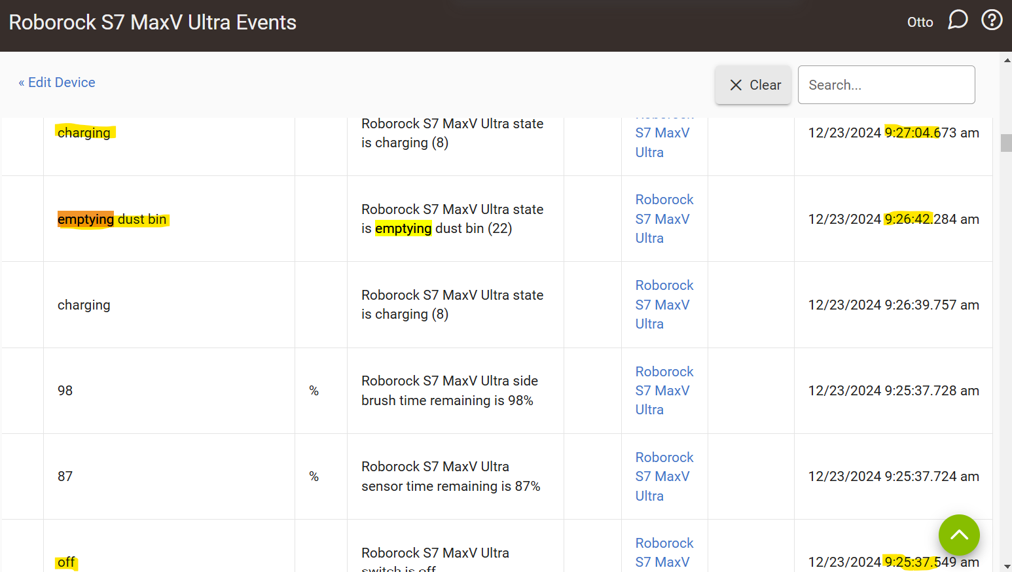Click the Roborock S7 MaxV Ultra Events title

(153, 22)
